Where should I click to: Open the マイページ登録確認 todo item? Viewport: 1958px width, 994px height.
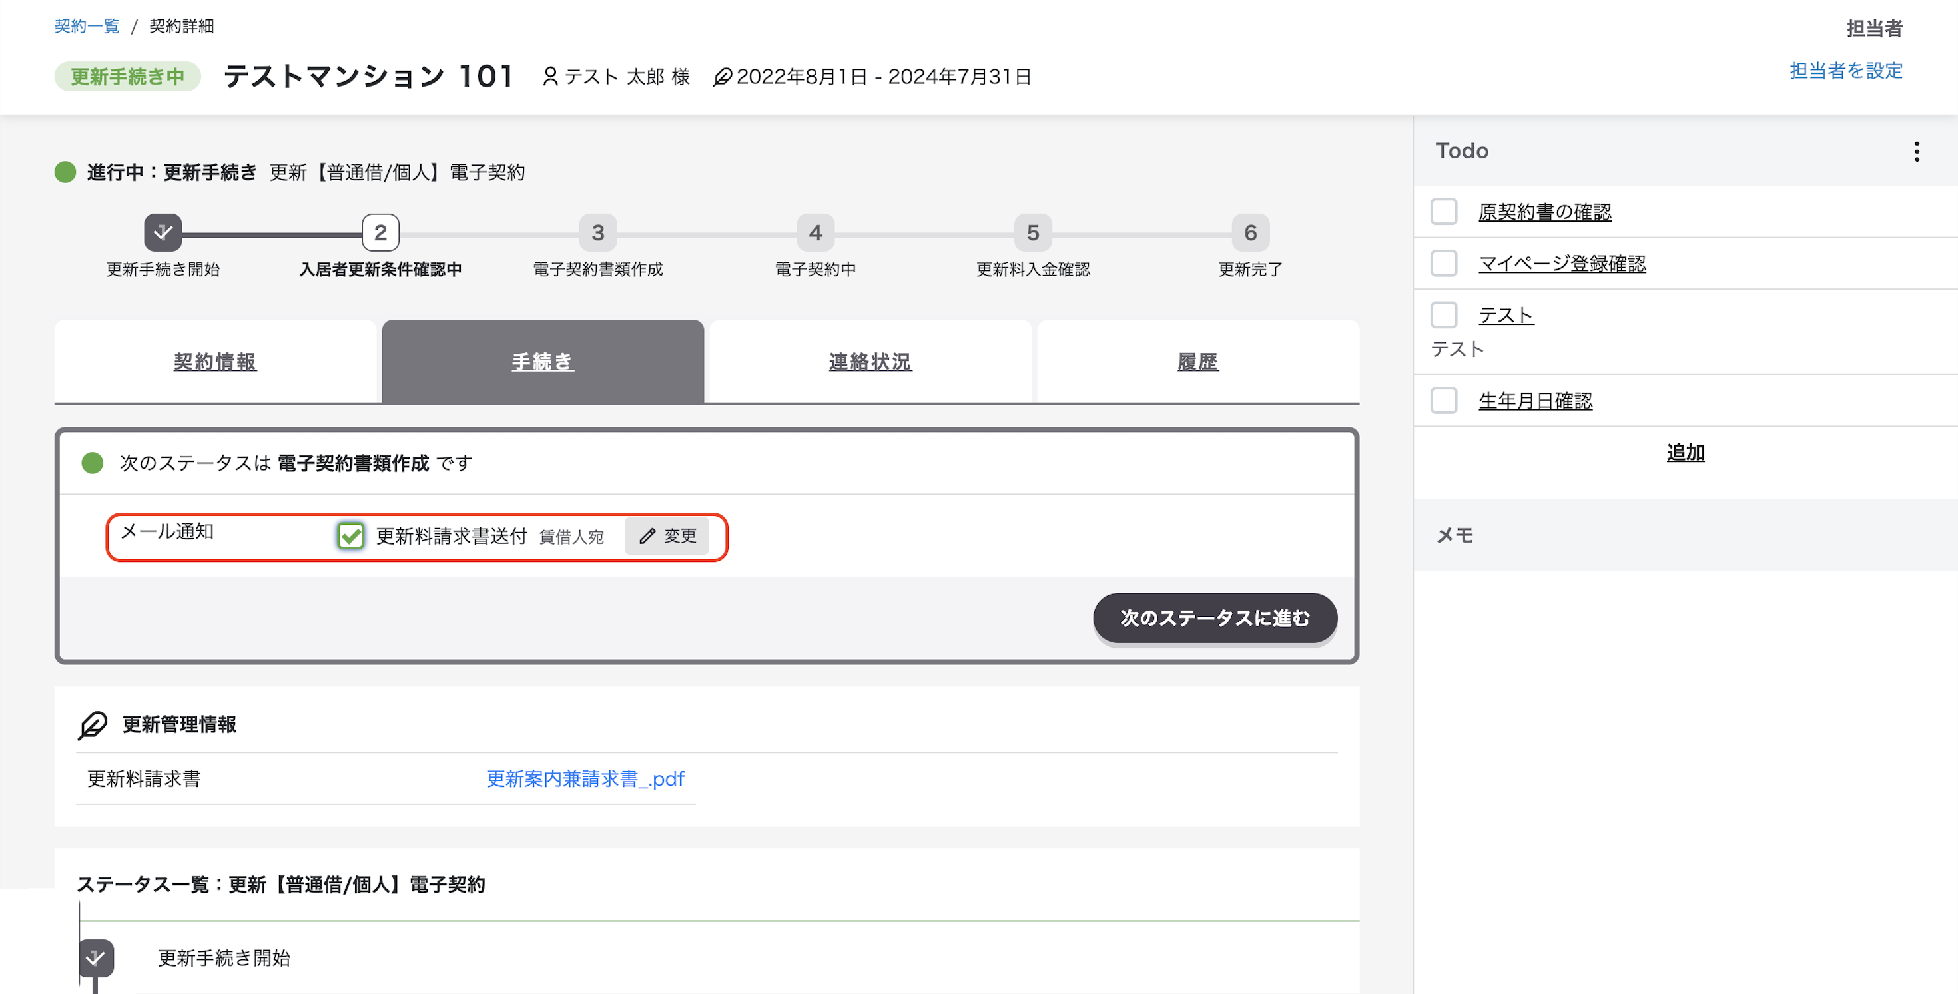1562,264
